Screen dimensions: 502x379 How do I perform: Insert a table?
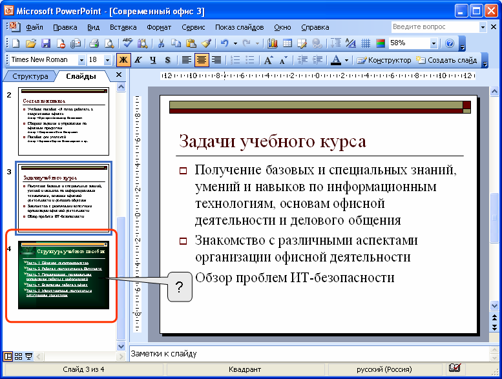pyautogui.click(x=288, y=43)
